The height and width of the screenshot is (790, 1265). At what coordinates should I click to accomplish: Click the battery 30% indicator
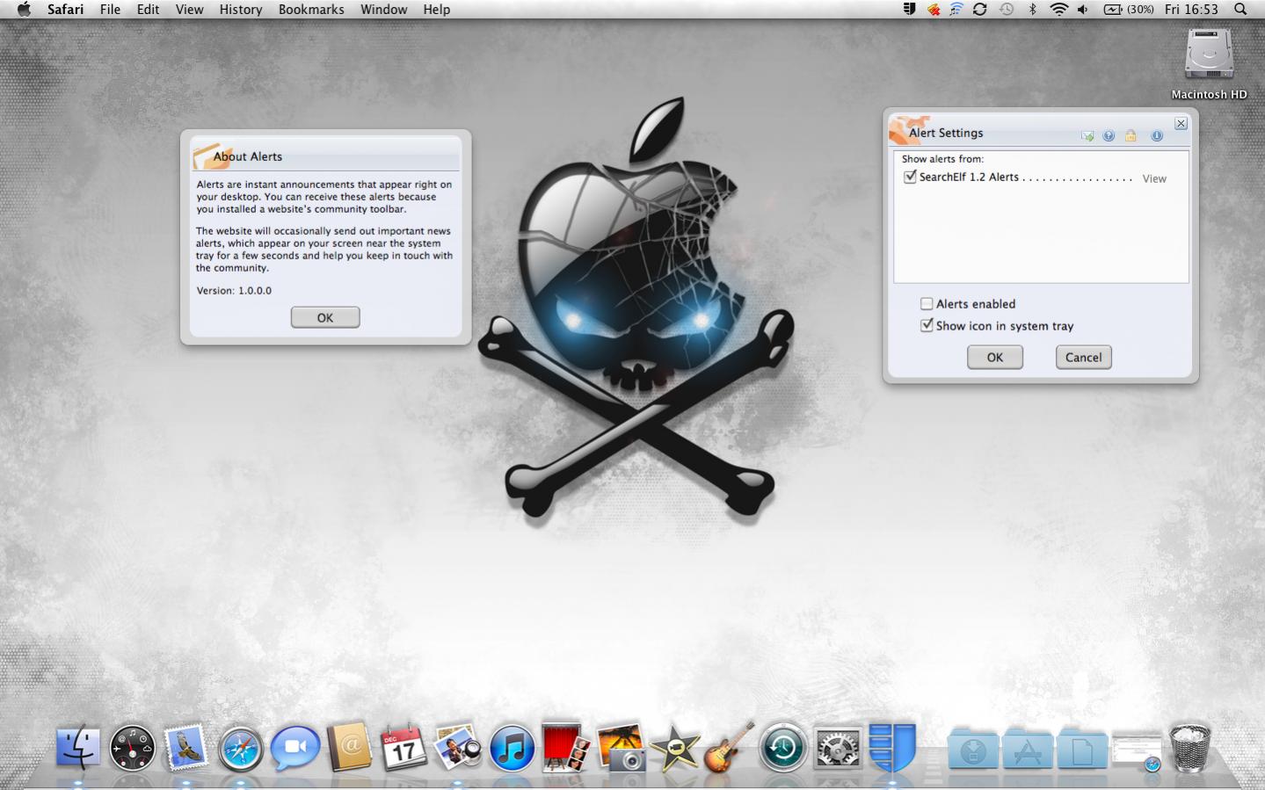[1130, 9]
